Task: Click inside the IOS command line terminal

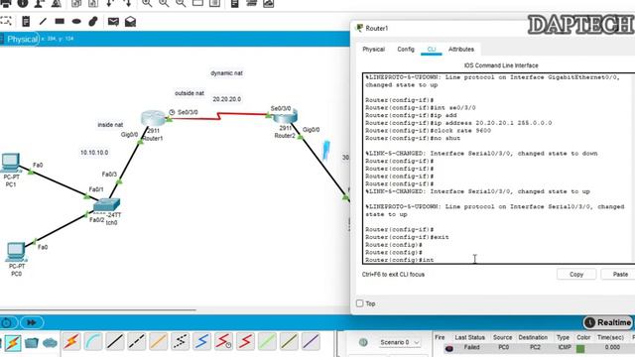Action: tap(498, 169)
